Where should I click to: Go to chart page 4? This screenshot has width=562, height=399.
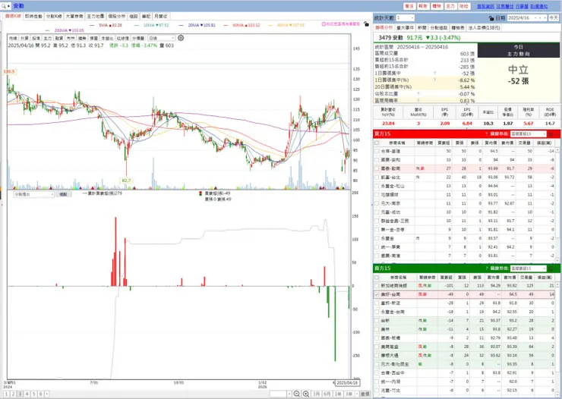coord(27,394)
